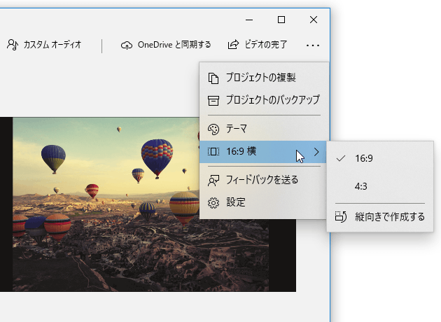Select OneDrive と同期する text
The width and height of the screenshot is (441, 322).
click(x=174, y=44)
